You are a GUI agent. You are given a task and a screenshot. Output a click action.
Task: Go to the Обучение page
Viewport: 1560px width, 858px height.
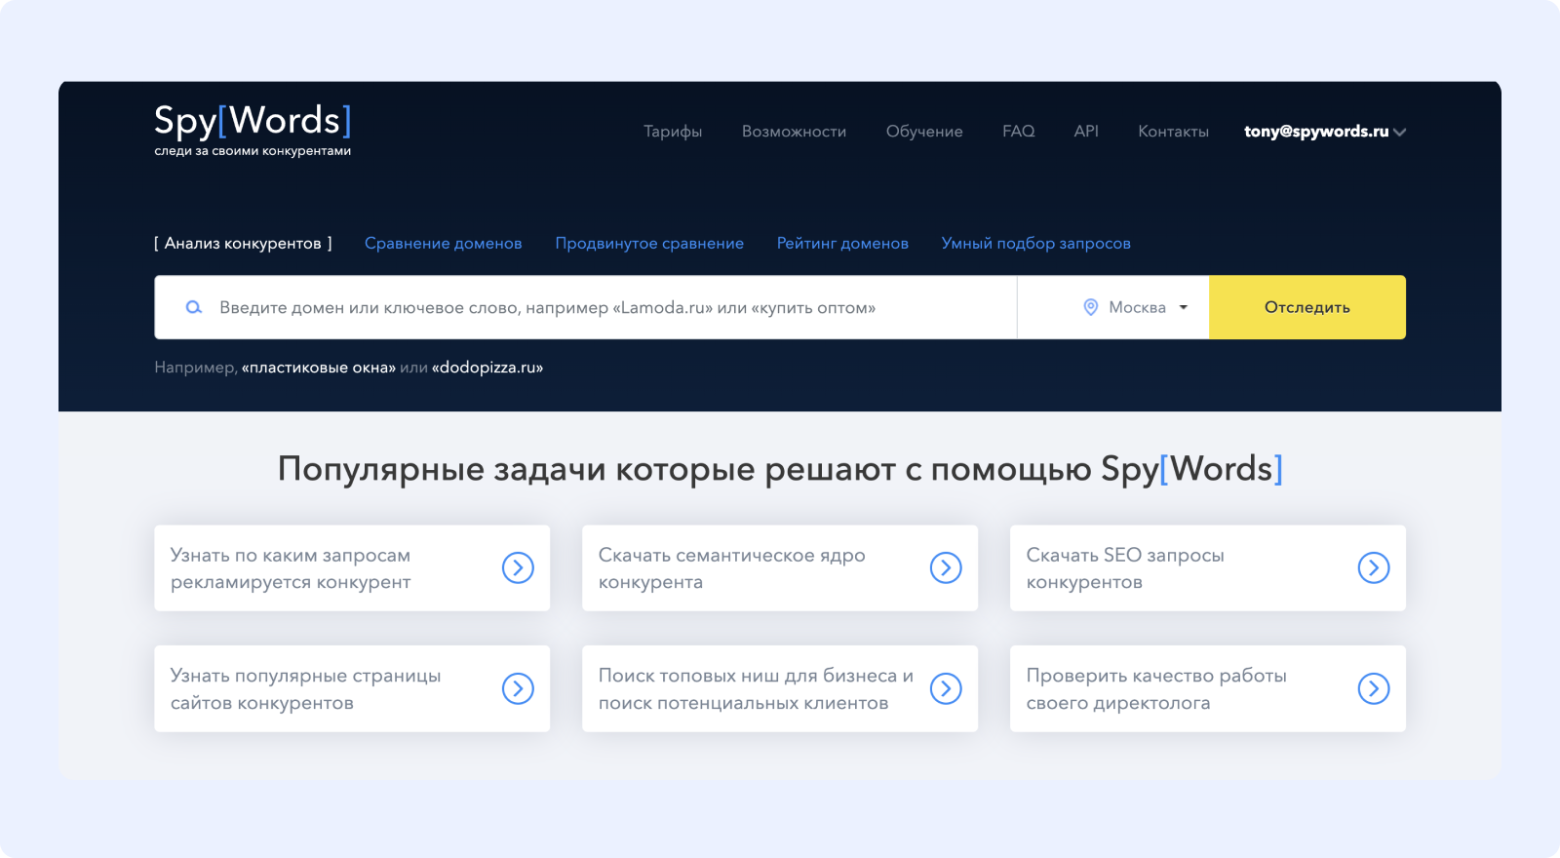tap(924, 132)
